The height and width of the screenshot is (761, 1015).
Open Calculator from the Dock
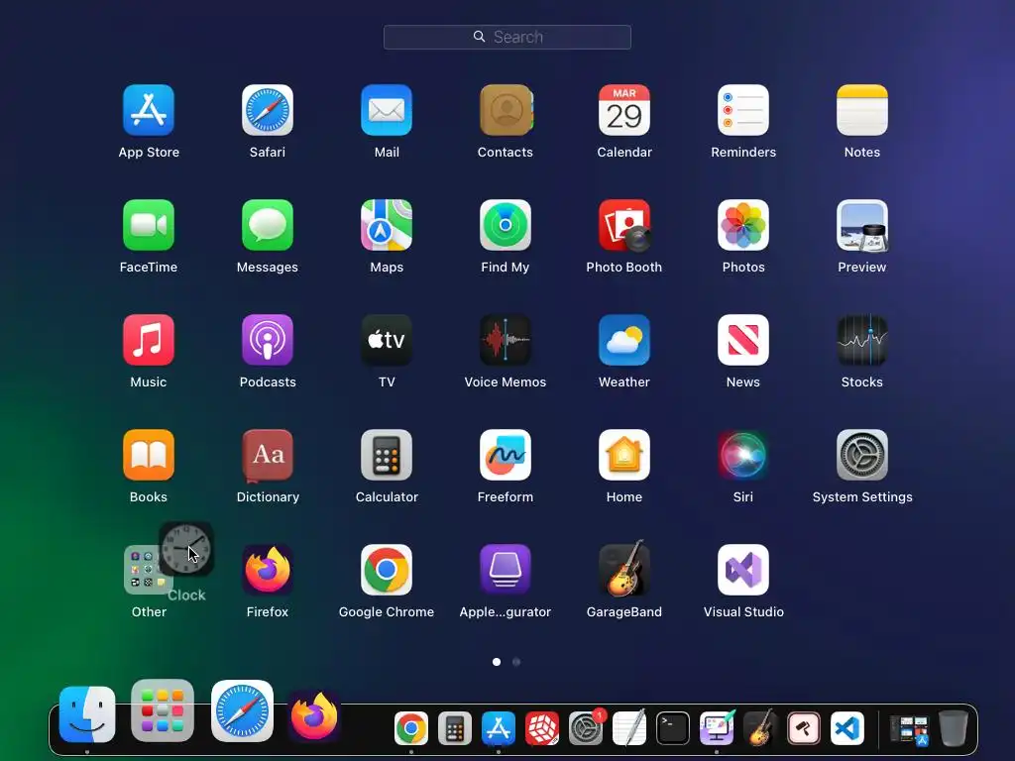[x=454, y=728]
